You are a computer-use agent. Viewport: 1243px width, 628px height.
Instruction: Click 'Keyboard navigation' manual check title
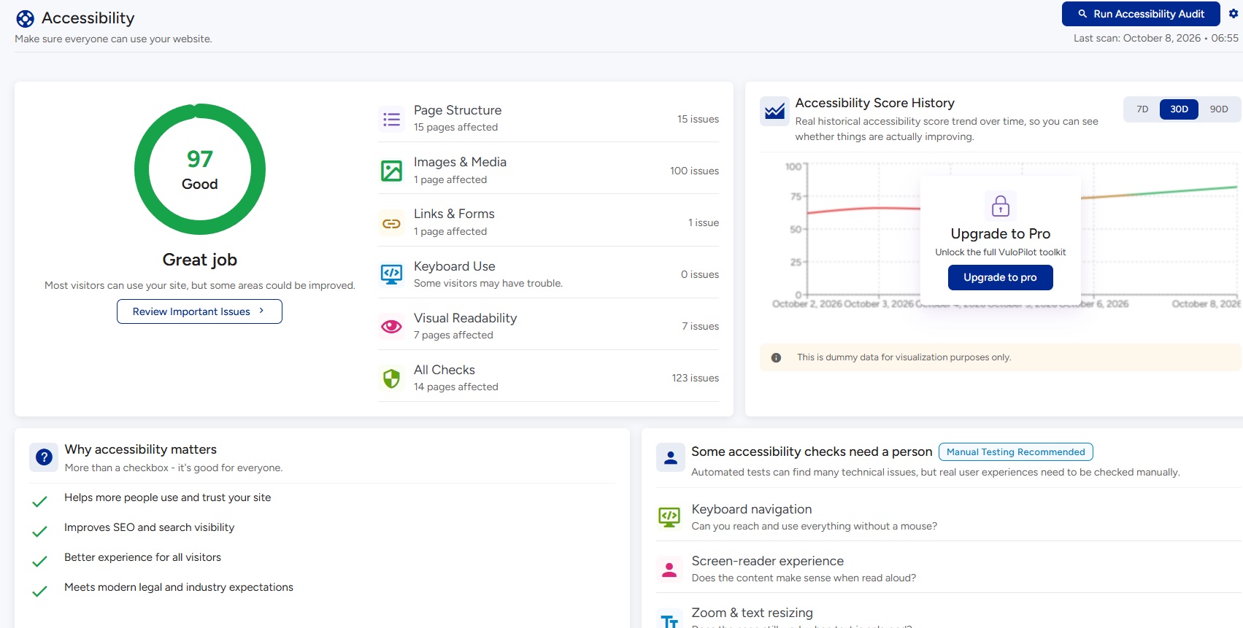tap(752, 509)
